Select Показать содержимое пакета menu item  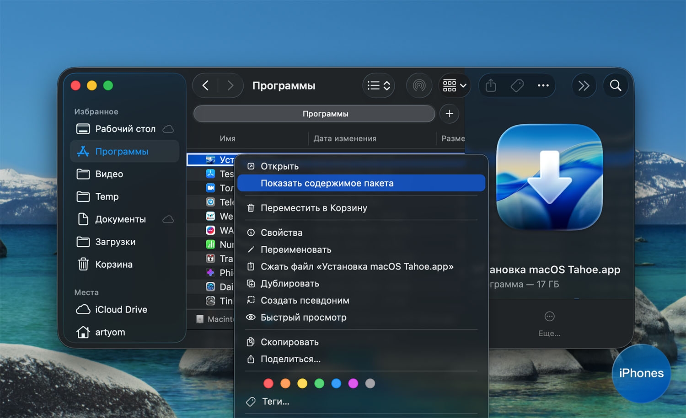point(327,183)
